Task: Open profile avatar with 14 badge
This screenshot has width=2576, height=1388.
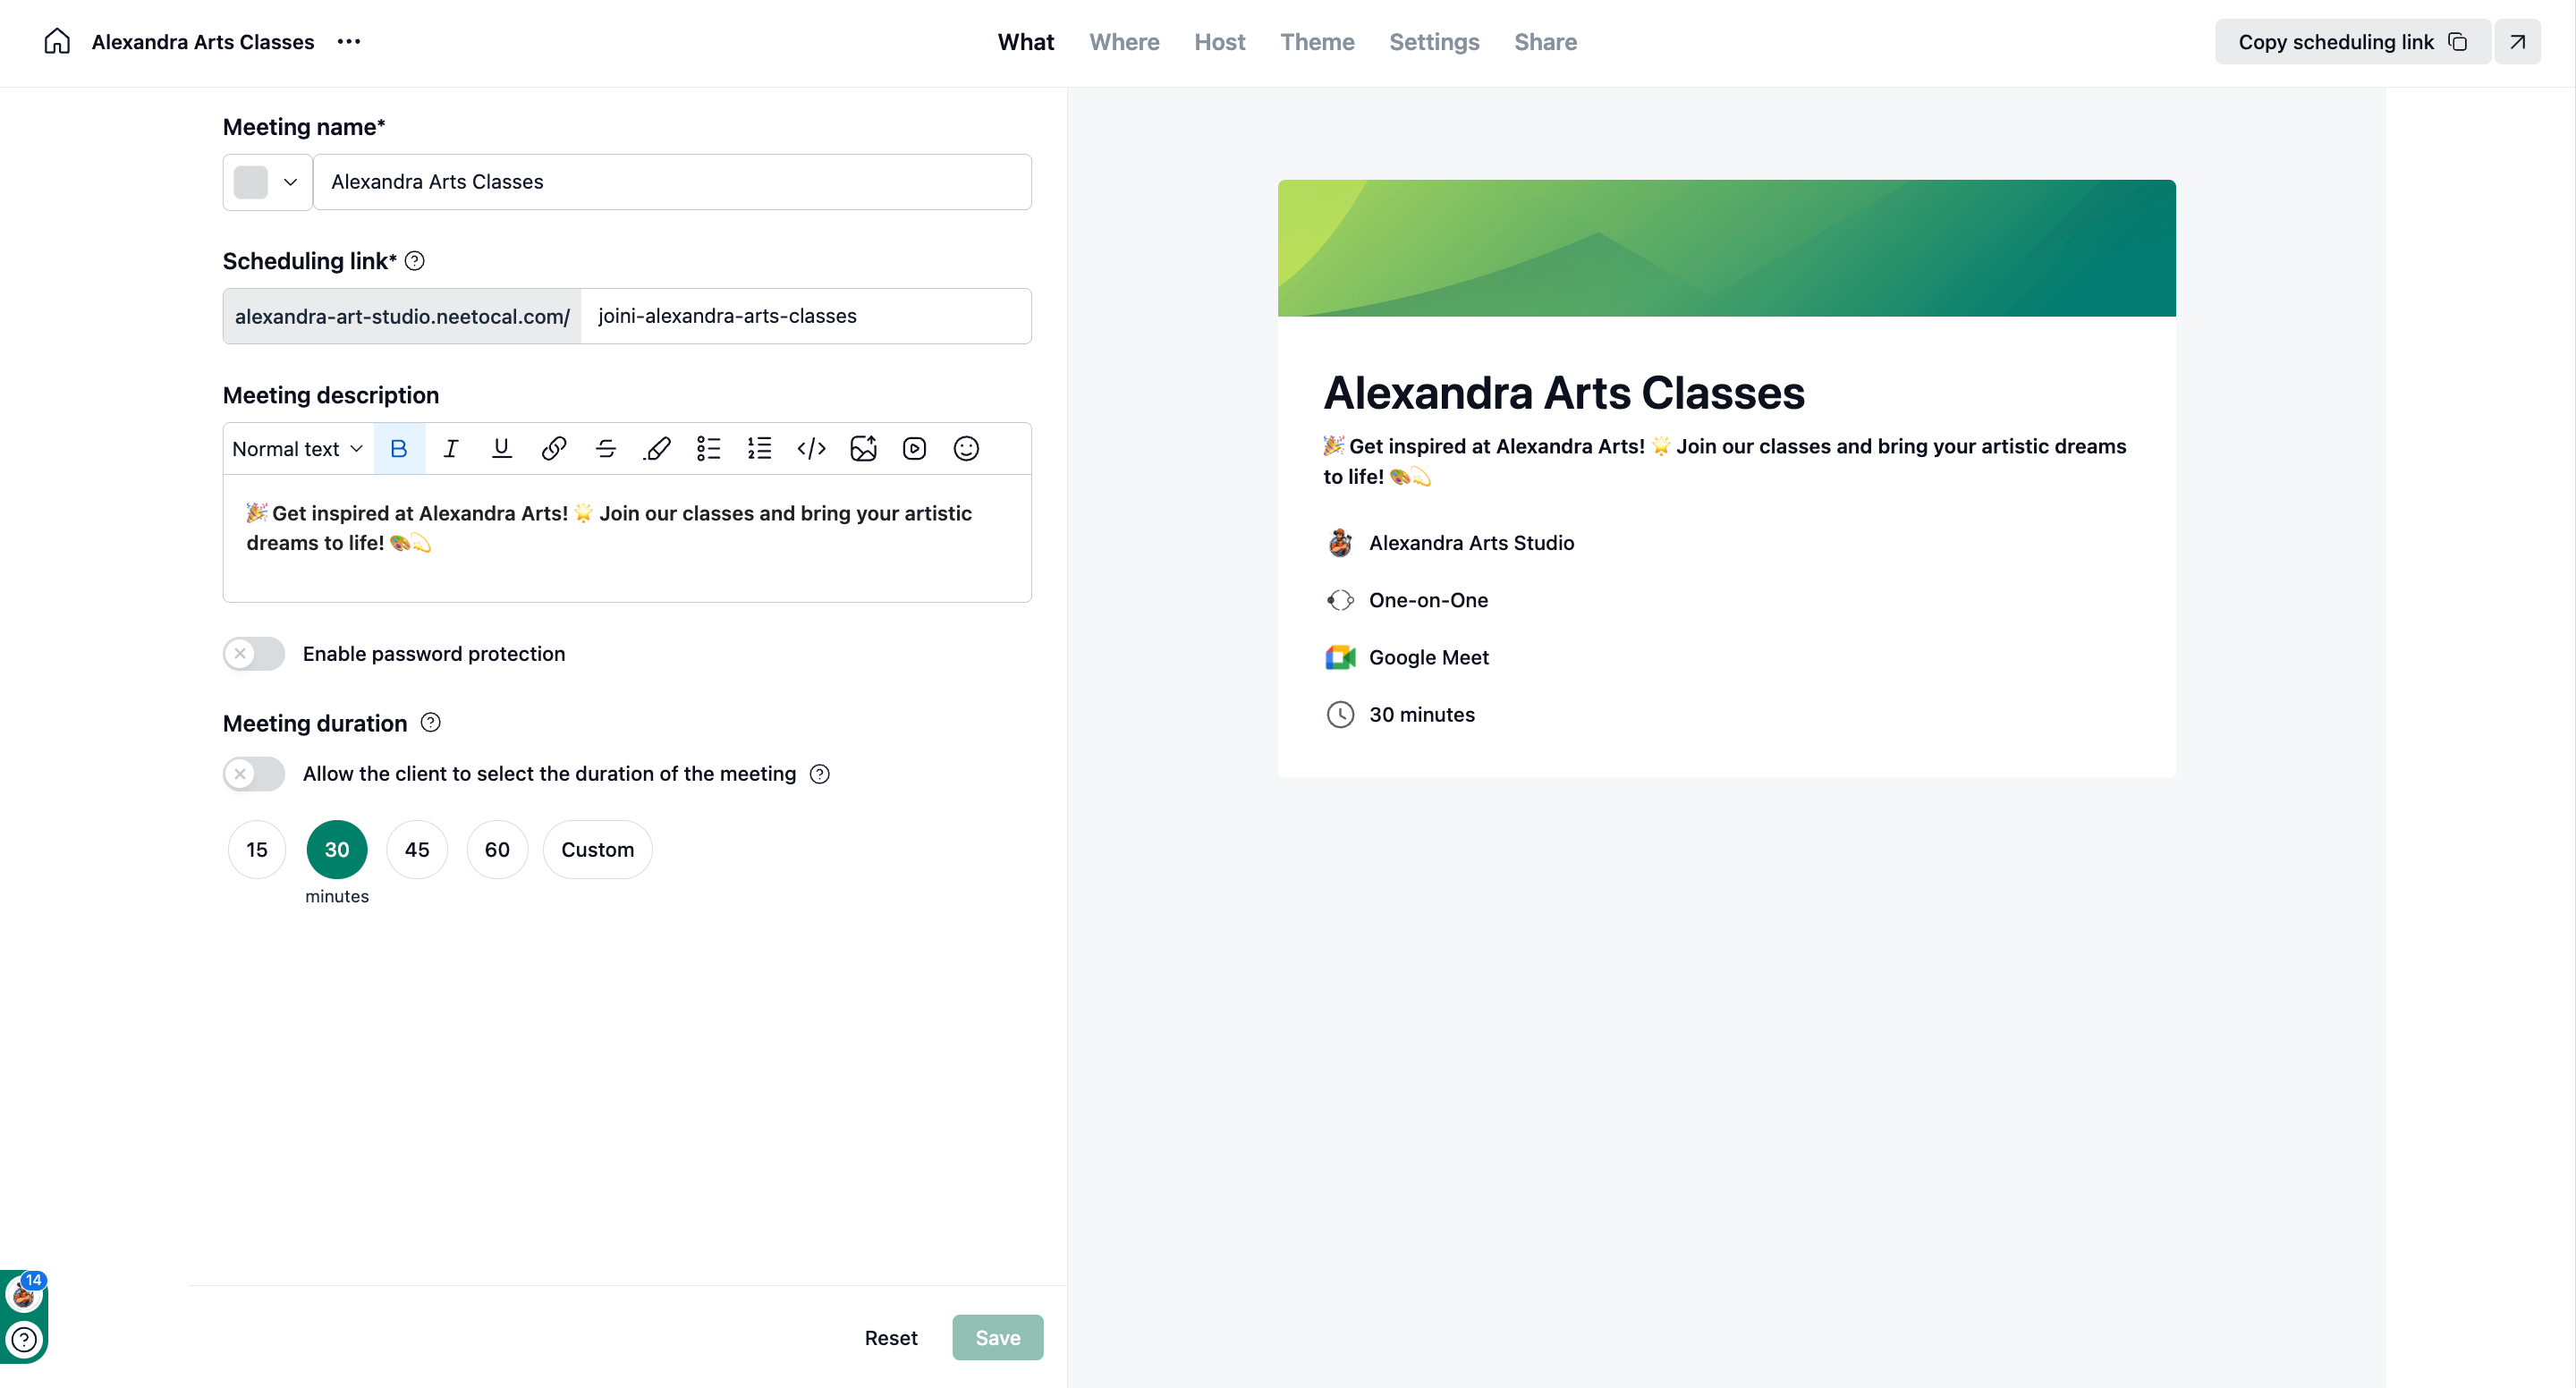Action: click(24, 1294)
